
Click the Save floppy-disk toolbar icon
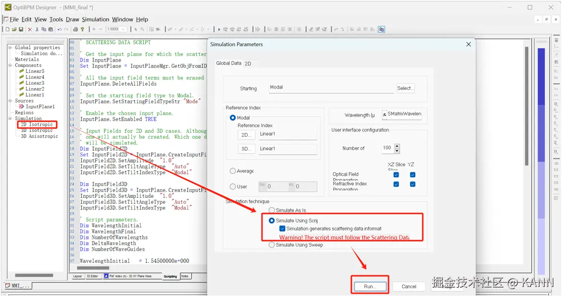[21, 29]
